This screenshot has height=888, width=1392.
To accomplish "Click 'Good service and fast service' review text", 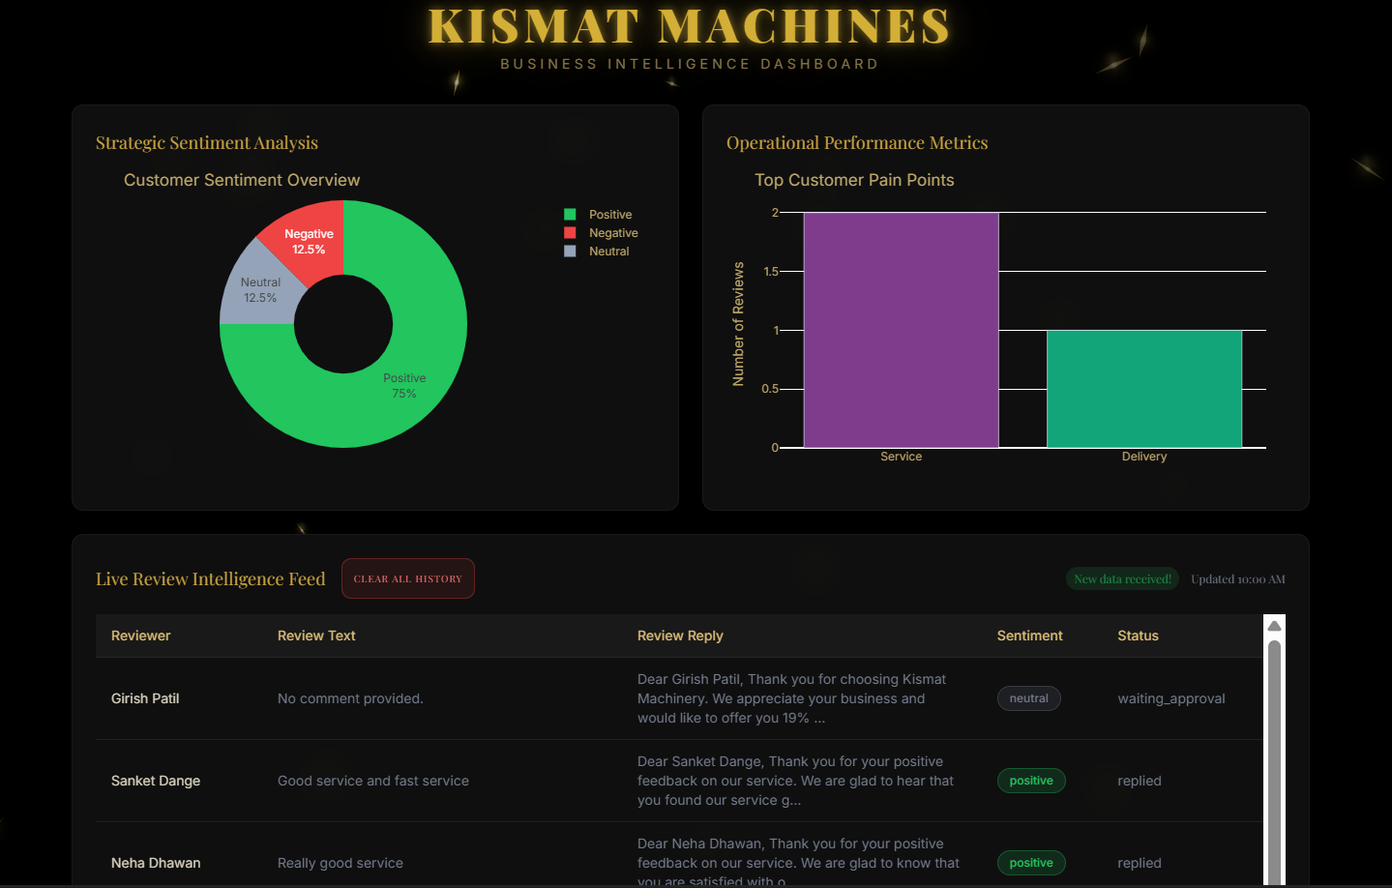I will click(373, 781).
